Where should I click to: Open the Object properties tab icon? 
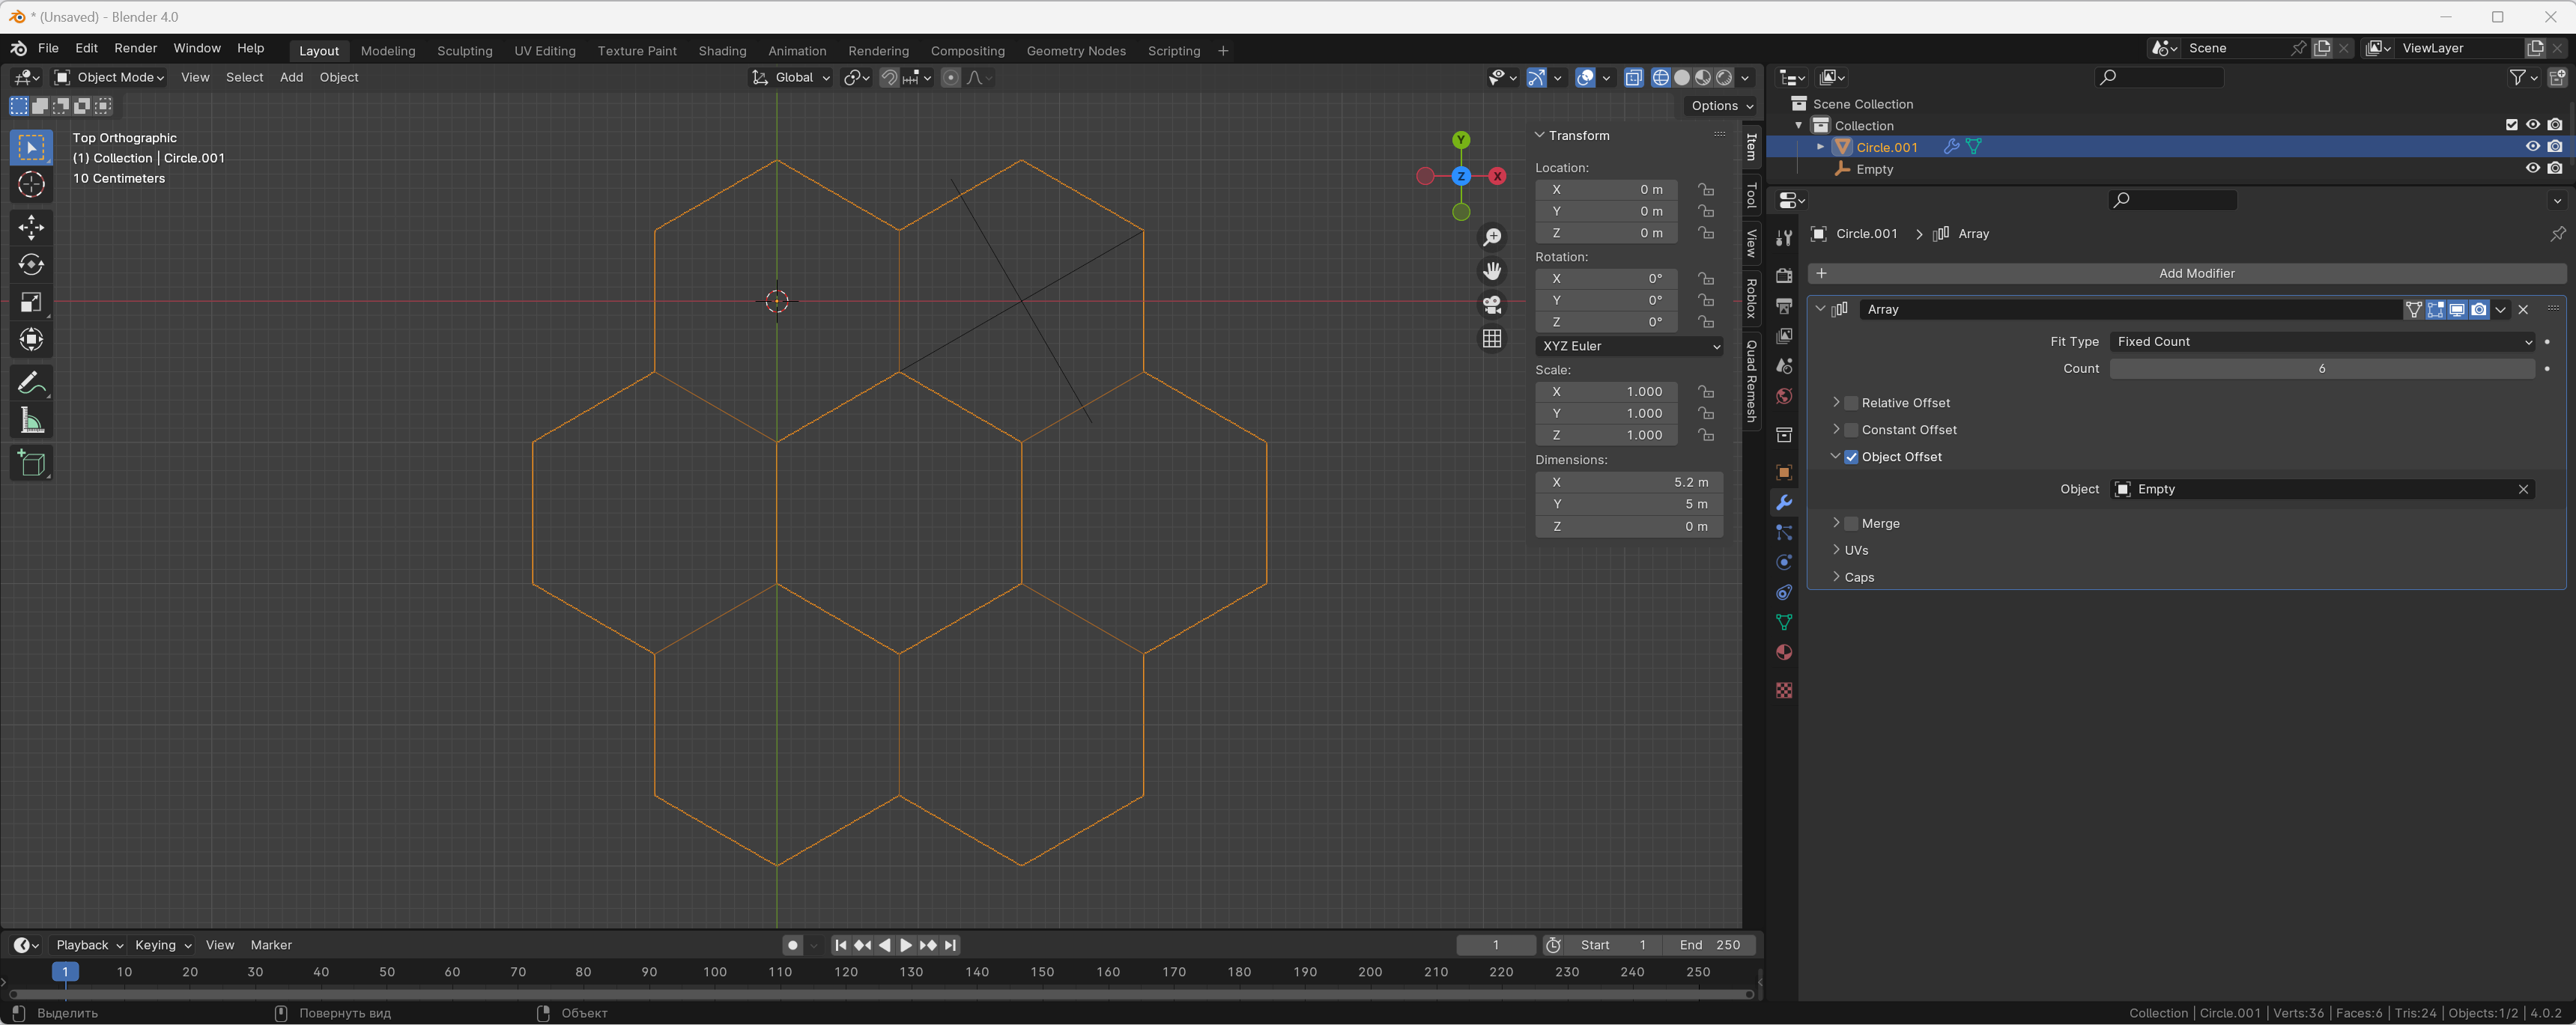point(1784,472)
